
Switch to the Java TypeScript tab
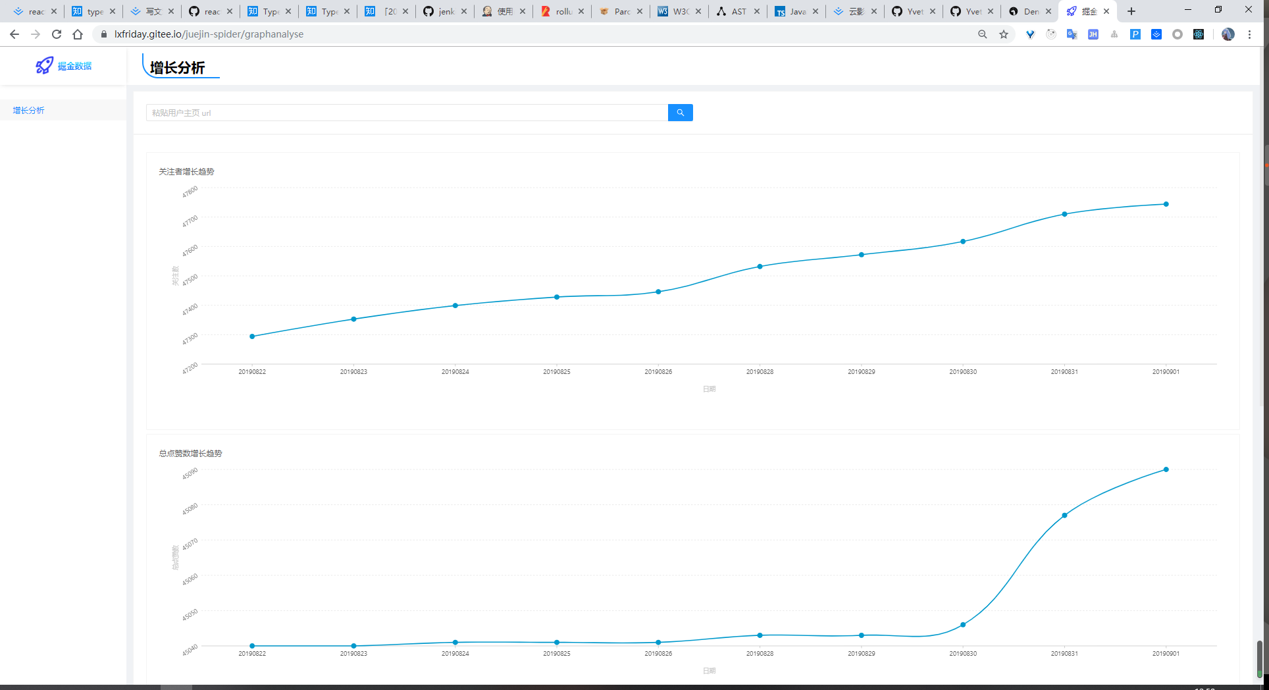pyautogui.click(x=796, y=11)
